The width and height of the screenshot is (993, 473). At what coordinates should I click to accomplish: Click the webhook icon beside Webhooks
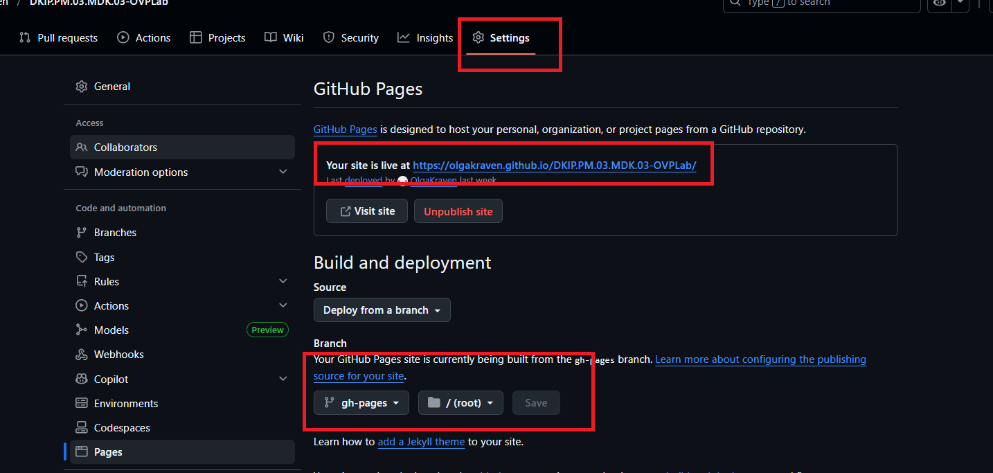click(82, 355)
